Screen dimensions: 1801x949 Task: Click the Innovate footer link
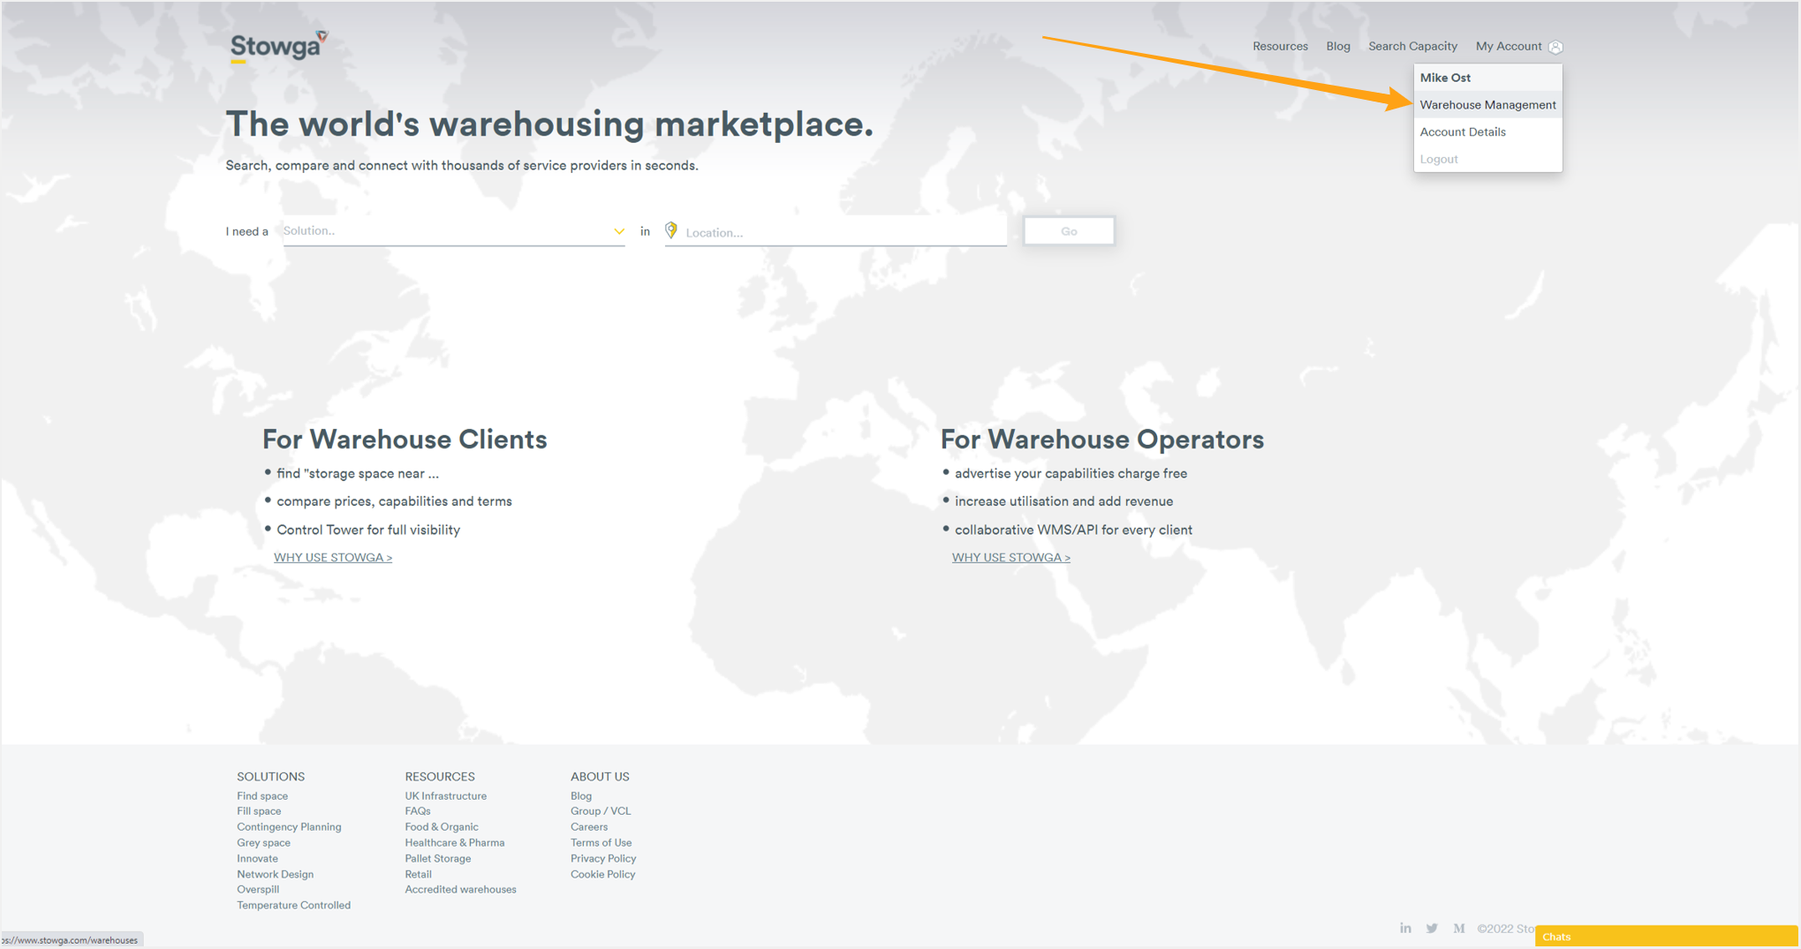tap(257, 859)
